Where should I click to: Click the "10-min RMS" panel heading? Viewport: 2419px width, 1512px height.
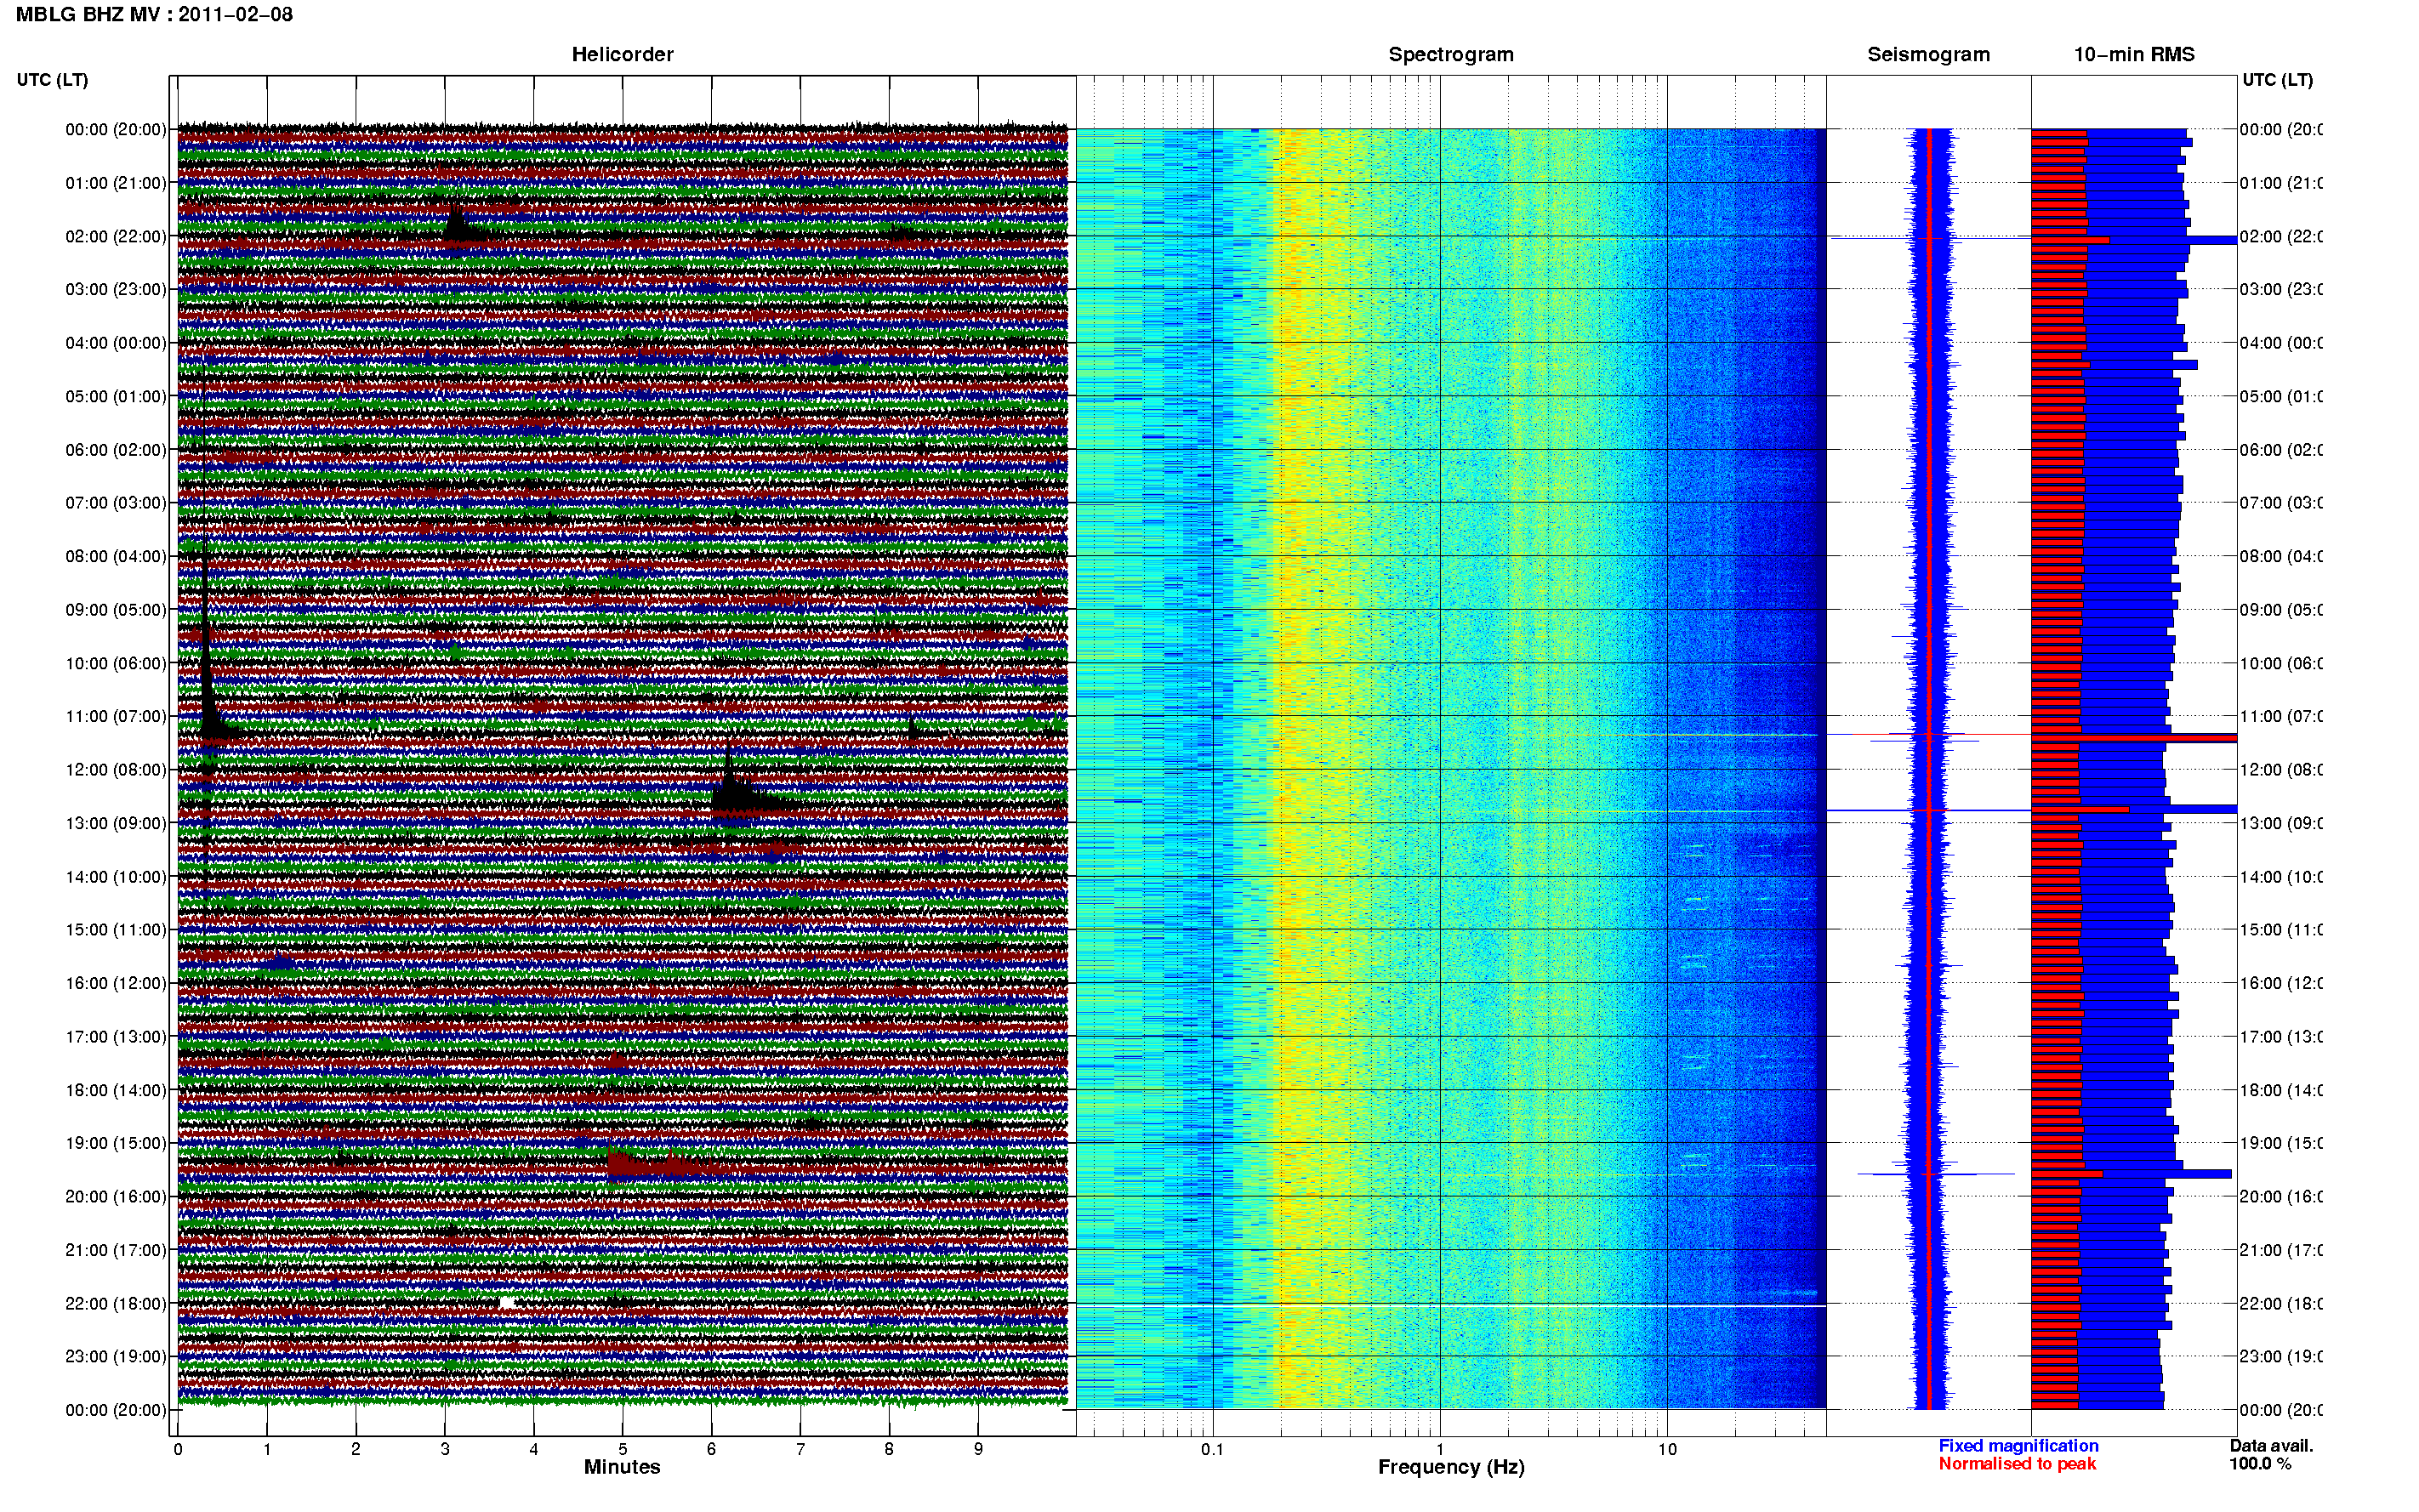coord(2133,54)
